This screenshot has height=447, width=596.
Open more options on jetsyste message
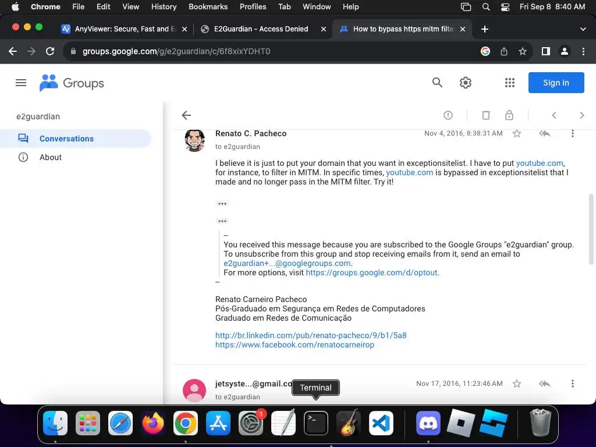pos(573,384)
